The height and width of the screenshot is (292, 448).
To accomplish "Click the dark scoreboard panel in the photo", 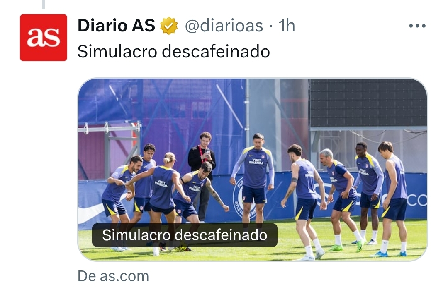I will [368, 103].
